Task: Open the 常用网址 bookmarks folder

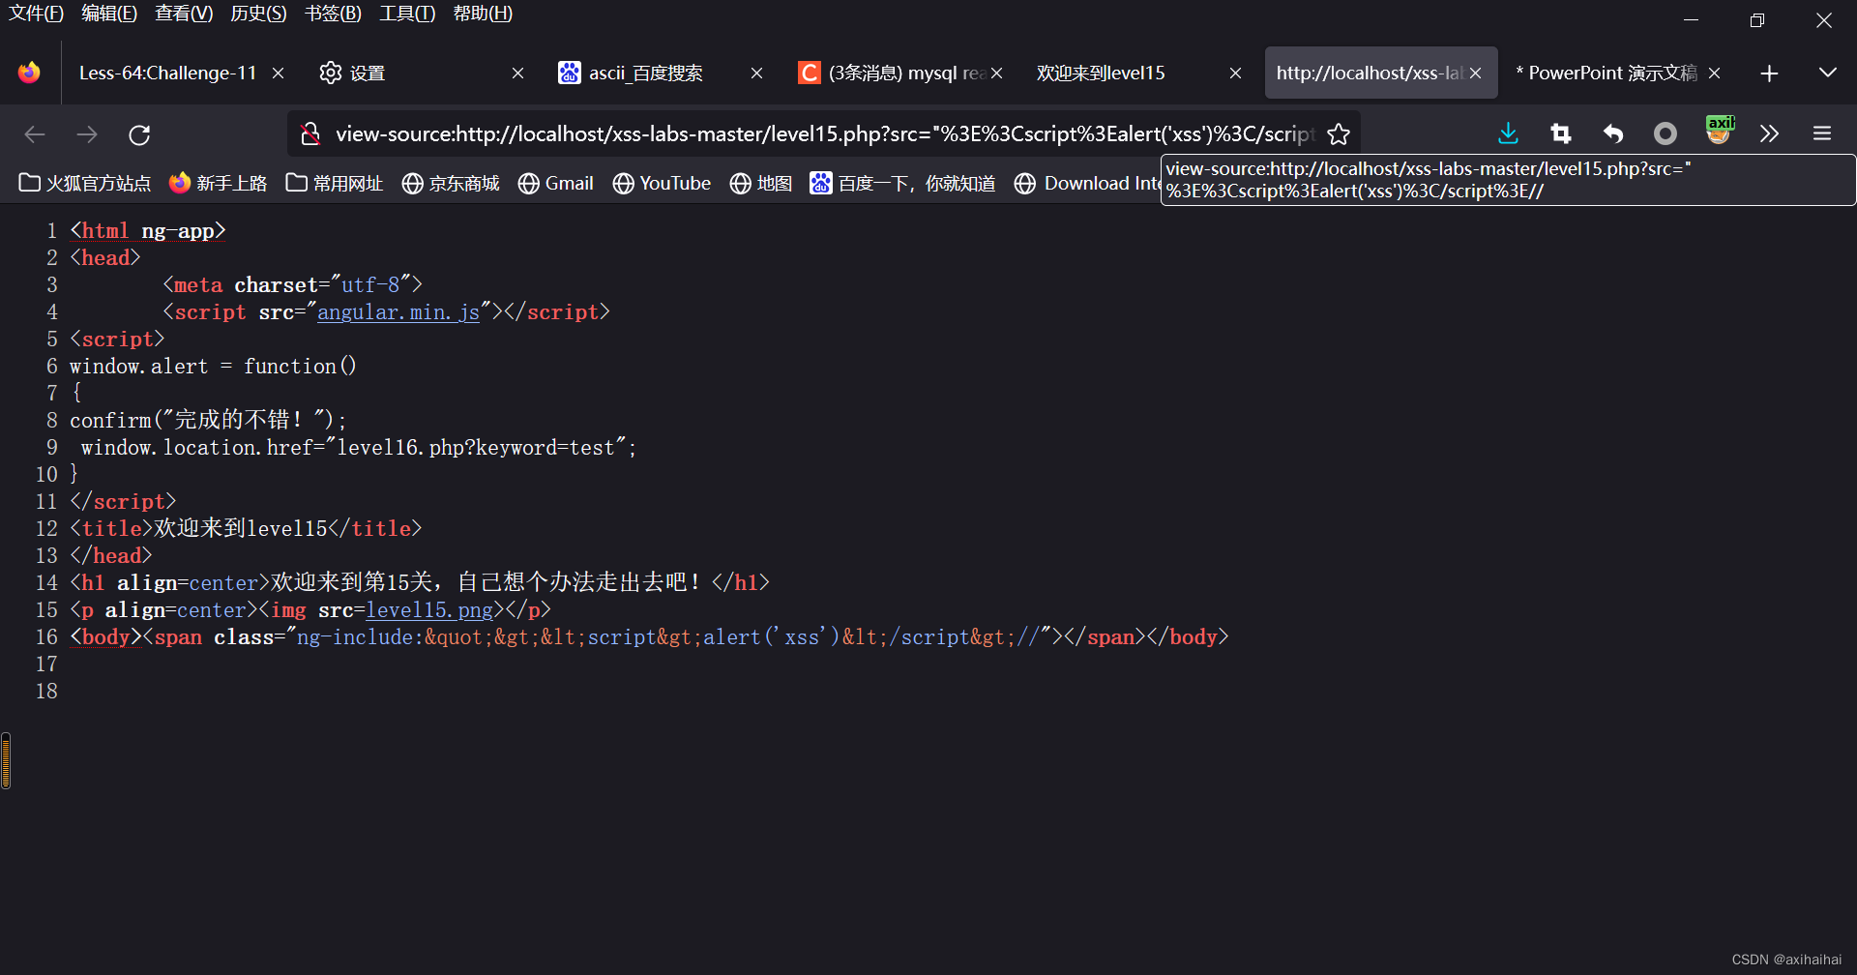Action: click(x=334, y=183)
